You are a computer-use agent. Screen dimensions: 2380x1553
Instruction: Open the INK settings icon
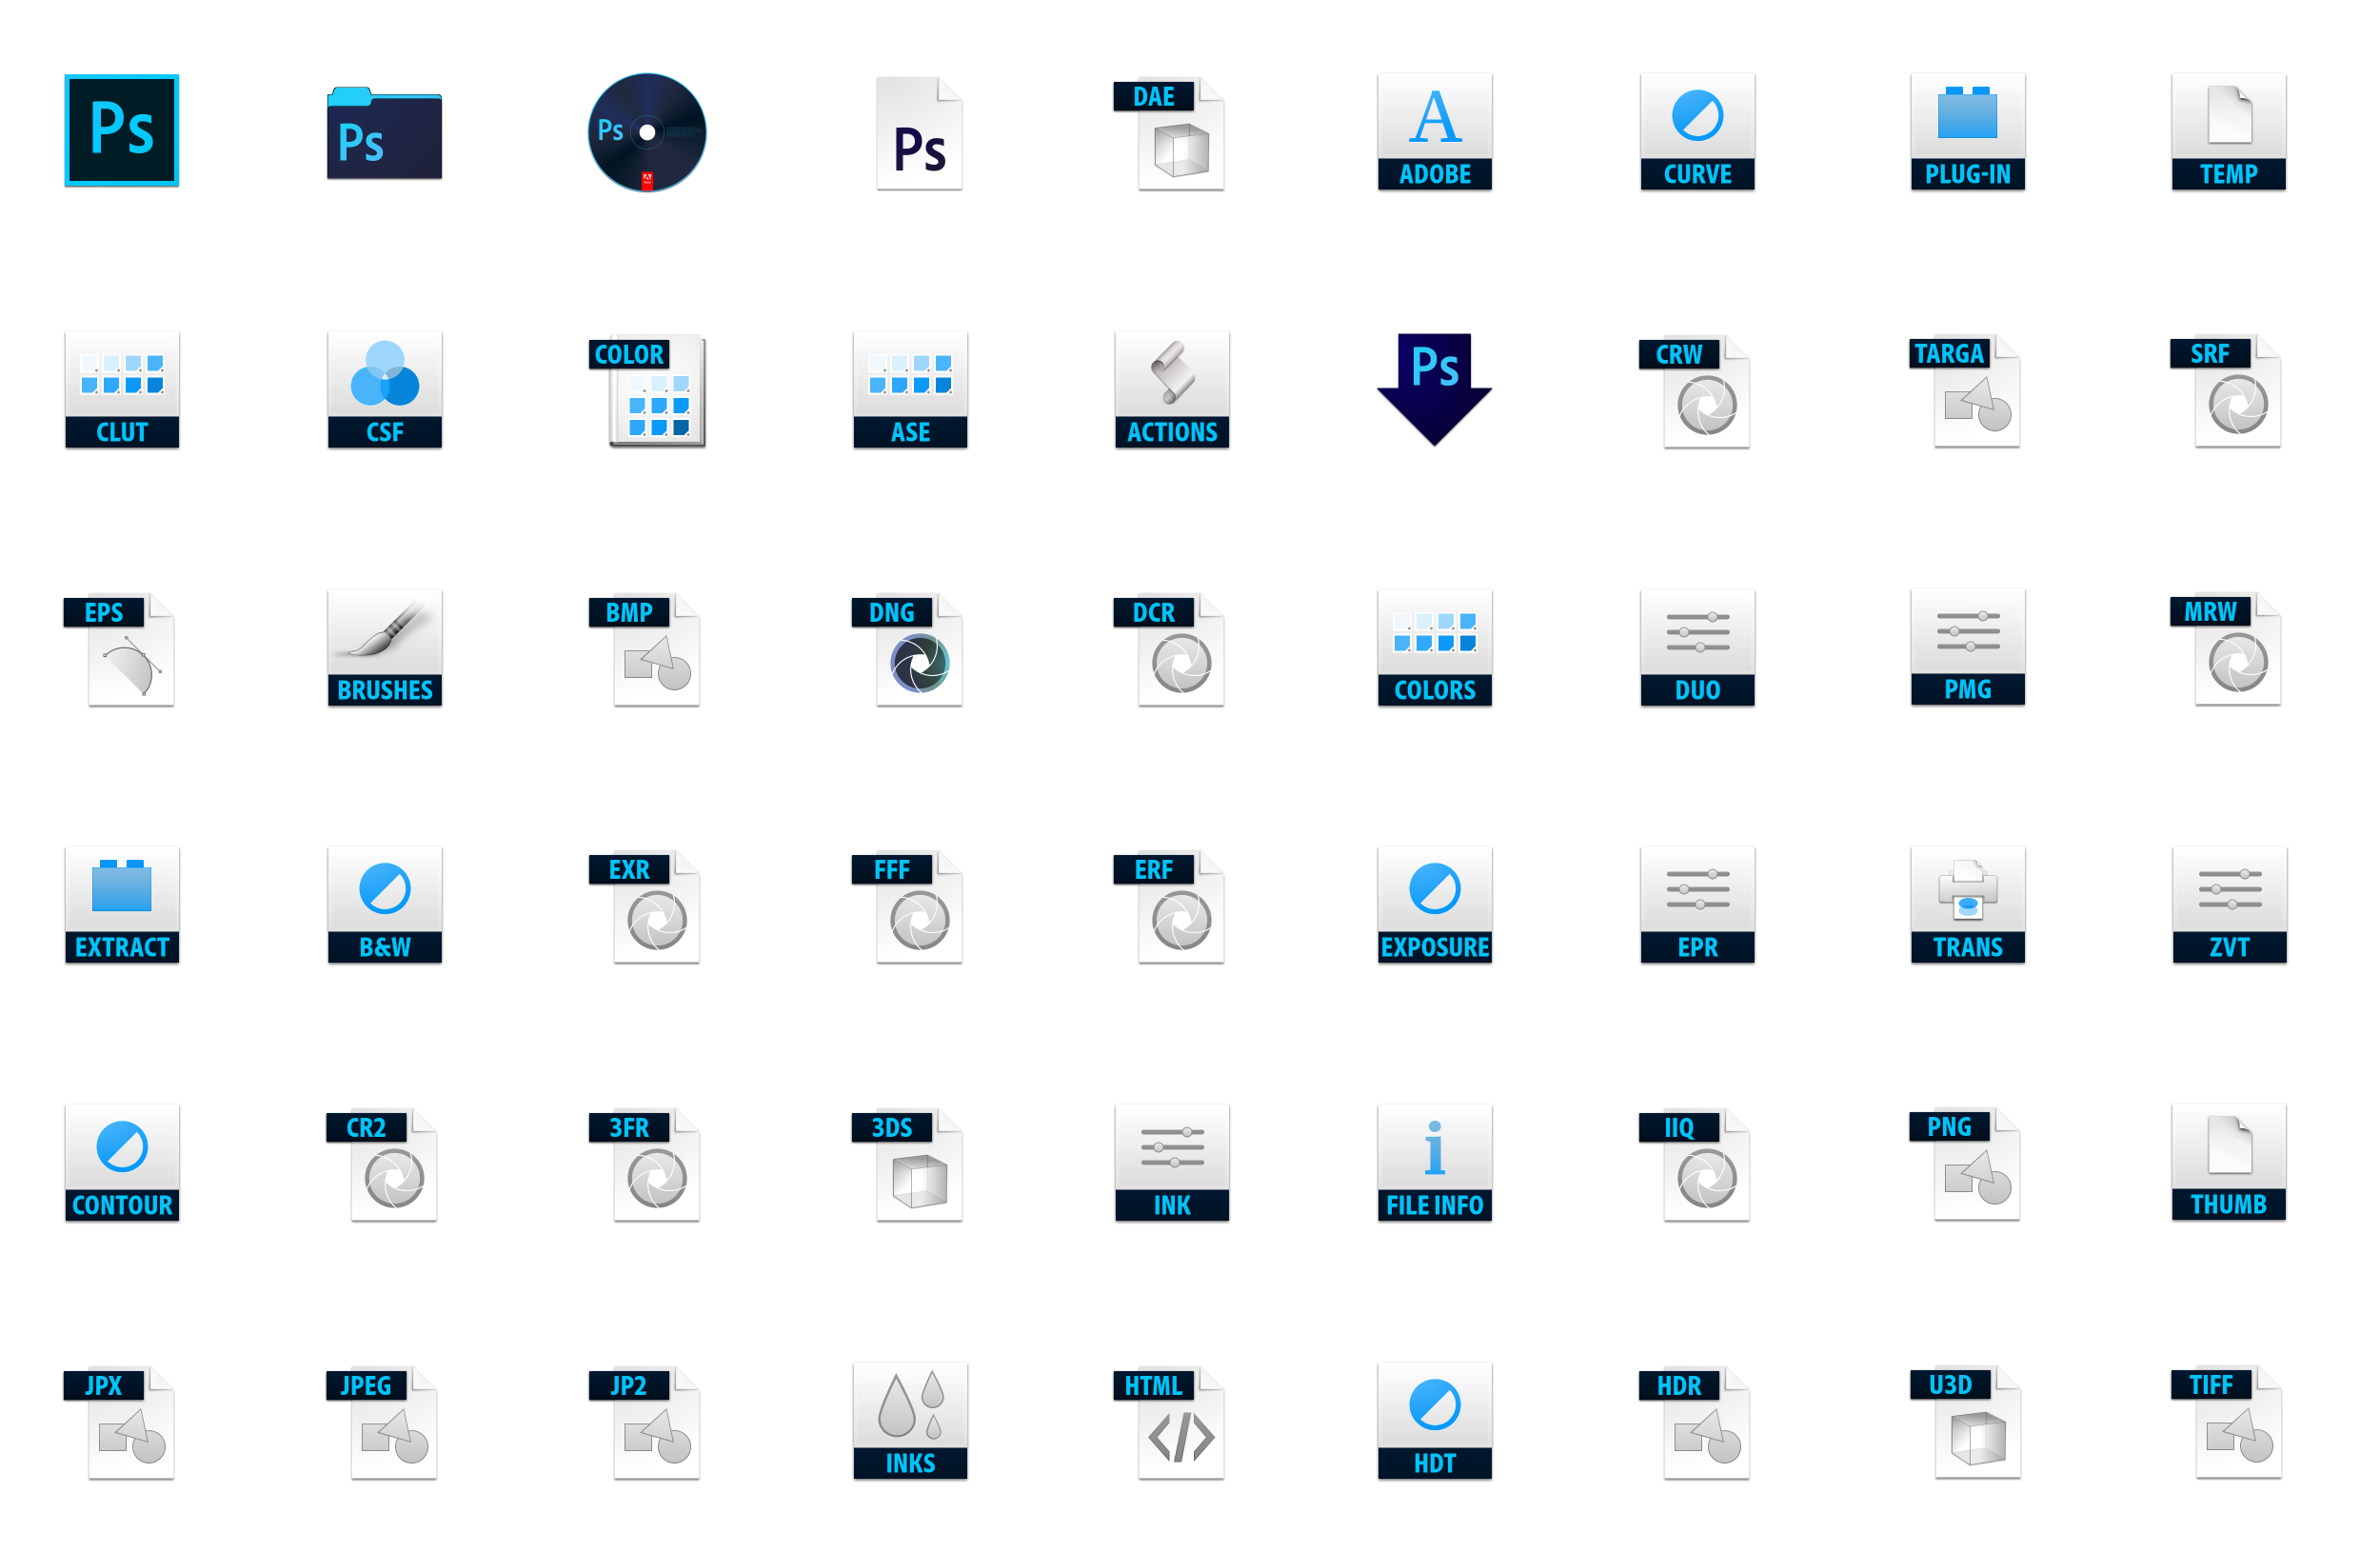click(x=1172, y=1162)
